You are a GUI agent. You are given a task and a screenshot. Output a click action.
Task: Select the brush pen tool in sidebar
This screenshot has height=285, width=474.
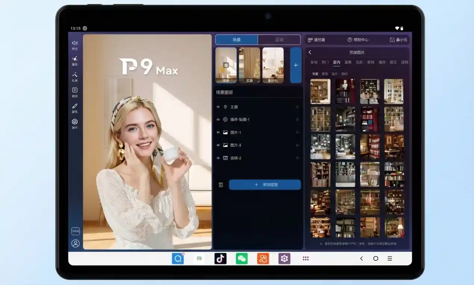click(x=75, y=106)
